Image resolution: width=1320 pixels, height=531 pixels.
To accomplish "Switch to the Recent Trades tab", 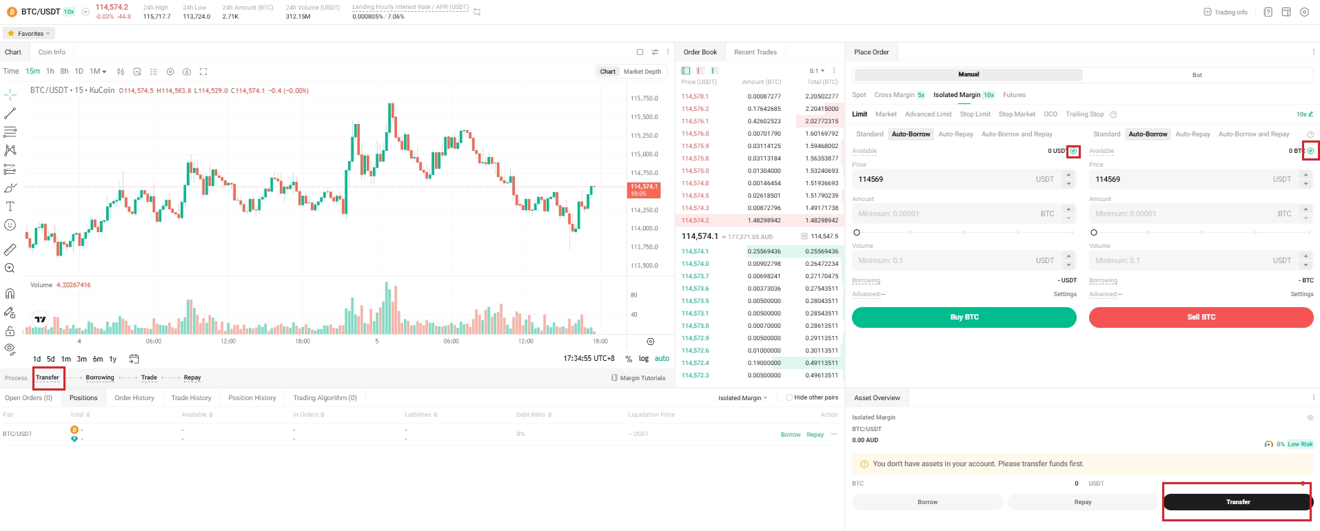I will coord(755,52).
